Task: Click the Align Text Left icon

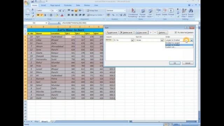Action: [69, 15]
